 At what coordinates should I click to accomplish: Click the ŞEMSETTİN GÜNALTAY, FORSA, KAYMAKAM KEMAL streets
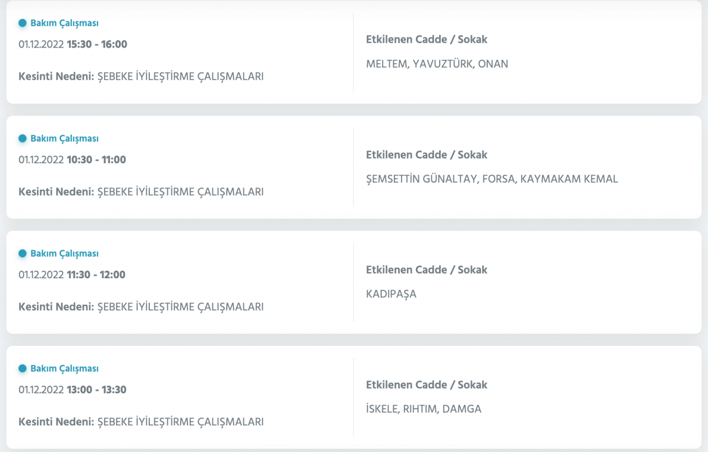tap(492, 179)
